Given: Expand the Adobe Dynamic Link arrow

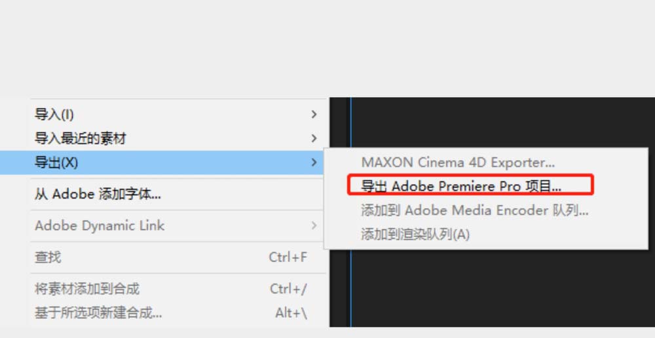Looking at the screenshot, I should tap(314, 225).
